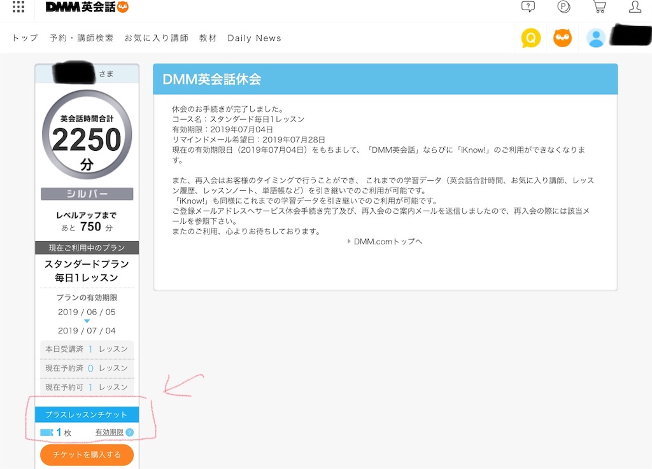Open the blue profile avatar icon
Viewport: 652px width, 469px height.
pyautogui.click(x=595, y=38)
